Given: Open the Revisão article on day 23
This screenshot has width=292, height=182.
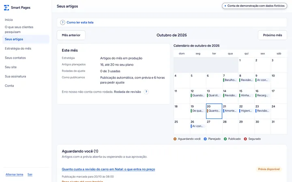Looking at the screenshot, I should point(262,111).
